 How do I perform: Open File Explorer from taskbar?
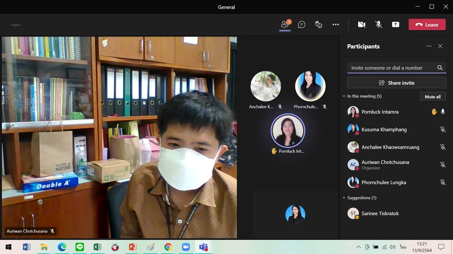(x=44, y=247)
